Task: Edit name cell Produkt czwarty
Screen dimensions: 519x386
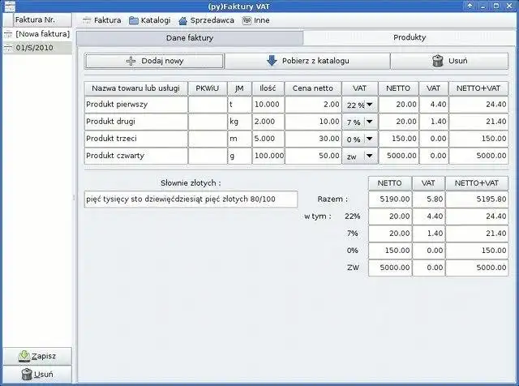Action: pyautogui.click(x=136, y=156)
